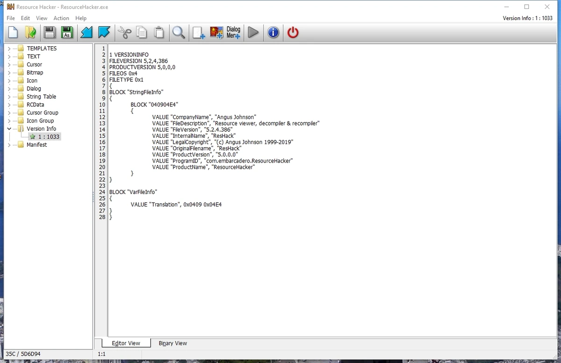Expand the Manifest tree node
This screenshot has width=561, height=363.
tap(9, 145)
